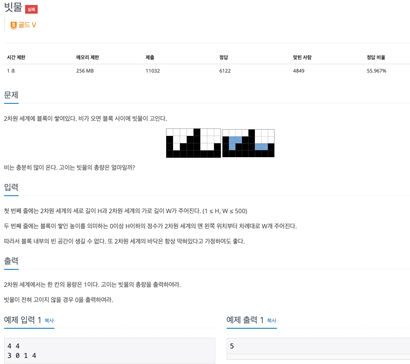Click the line starting 따라서 블록 내부의
Image resolution: width=410 pixels, height=364 pixels.
point(124,241)
